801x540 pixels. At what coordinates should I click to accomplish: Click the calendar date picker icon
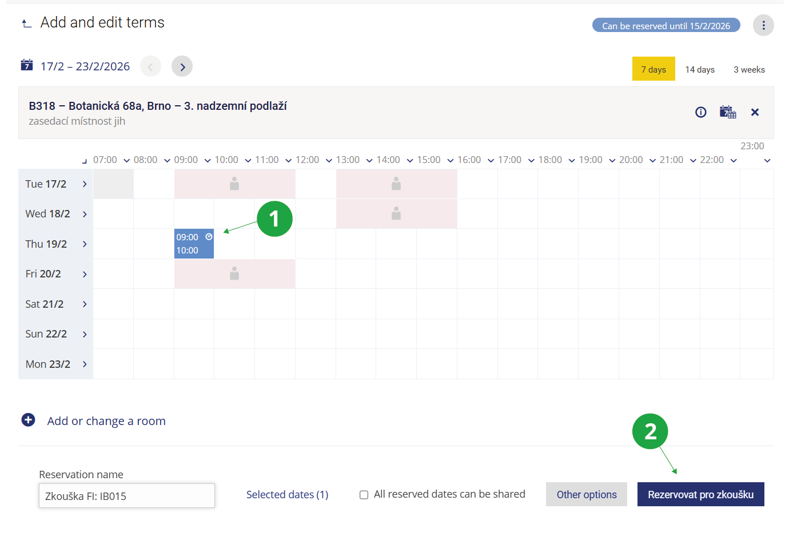[x=27, y=65]
